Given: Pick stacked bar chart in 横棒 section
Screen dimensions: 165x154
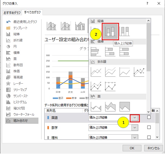Looking at the screenshot, I should coord(110,52).
